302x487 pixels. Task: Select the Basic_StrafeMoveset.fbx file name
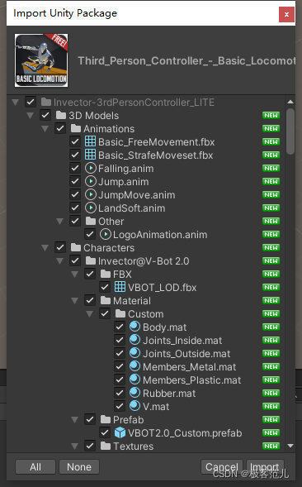click(155, 155)
